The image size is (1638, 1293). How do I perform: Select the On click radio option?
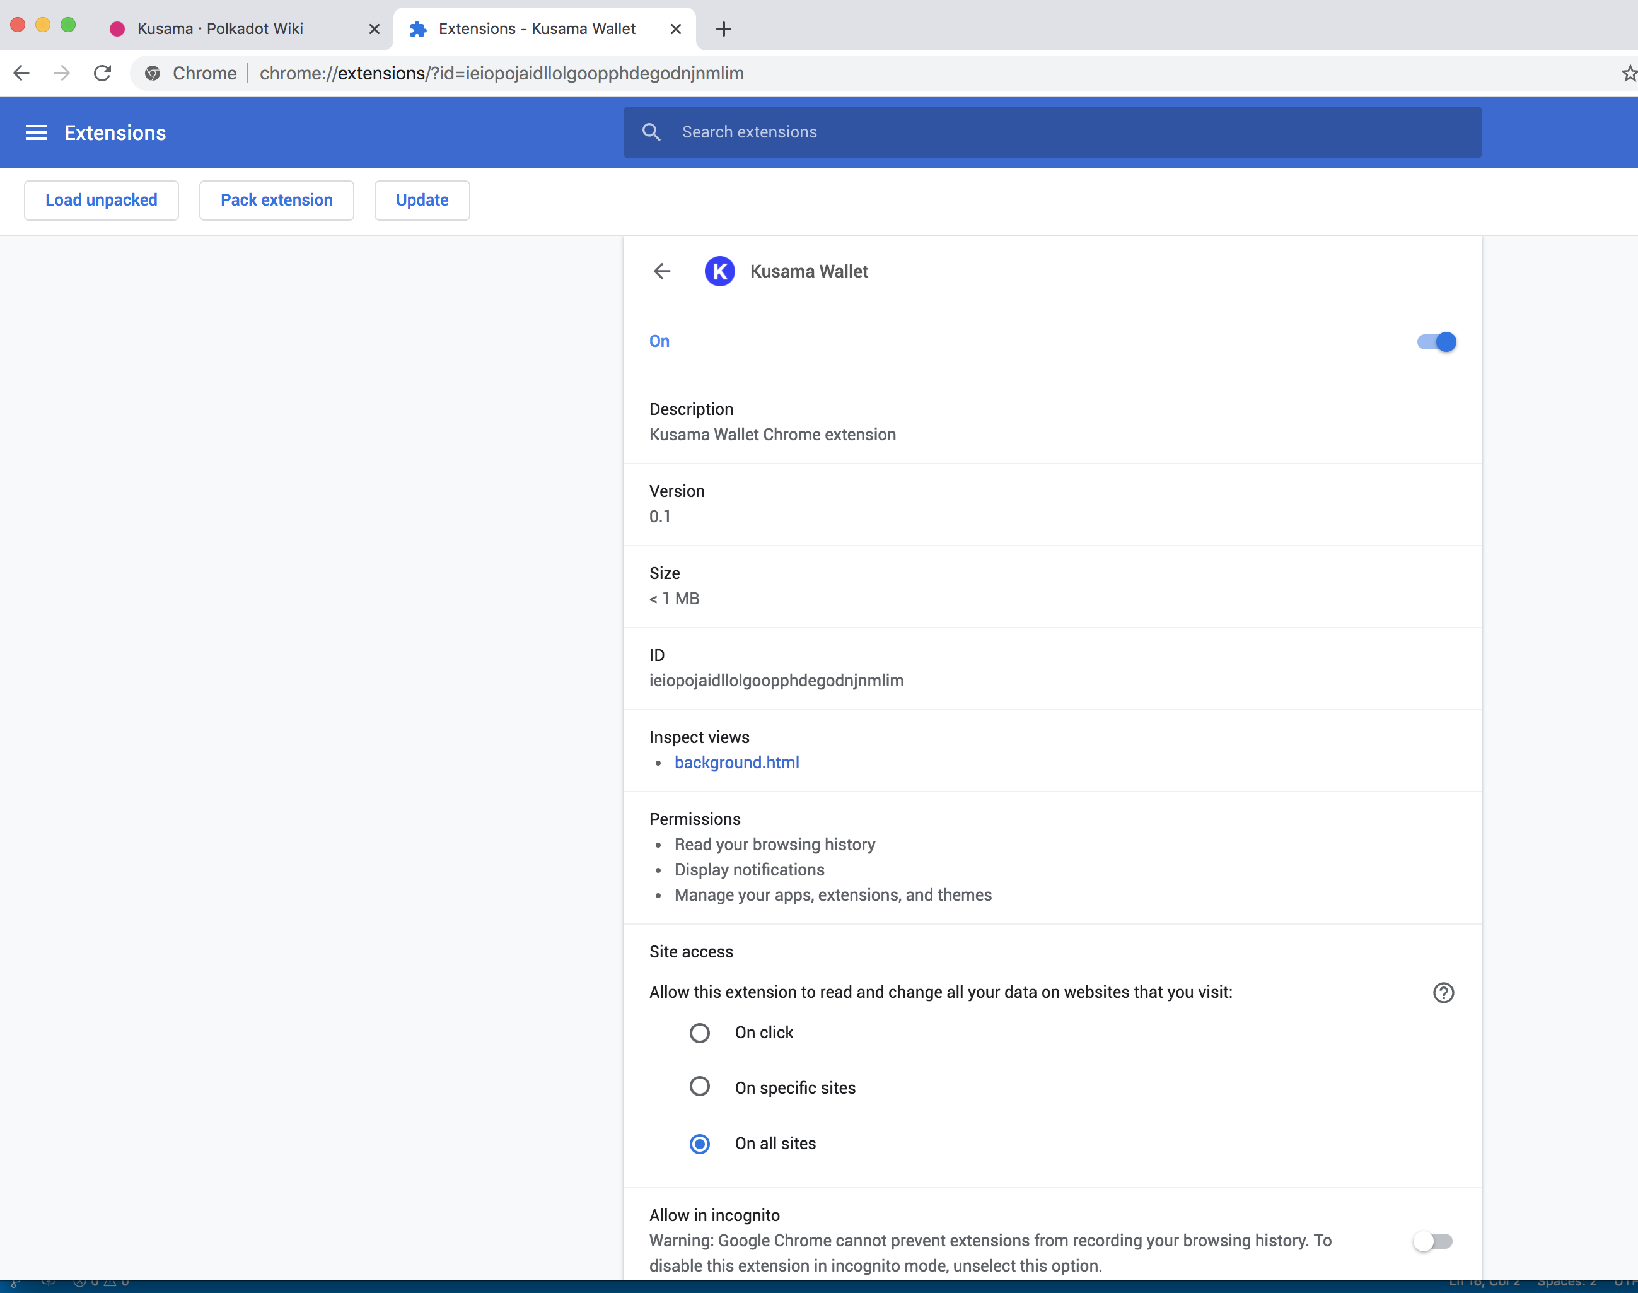tap(700, 1033)
